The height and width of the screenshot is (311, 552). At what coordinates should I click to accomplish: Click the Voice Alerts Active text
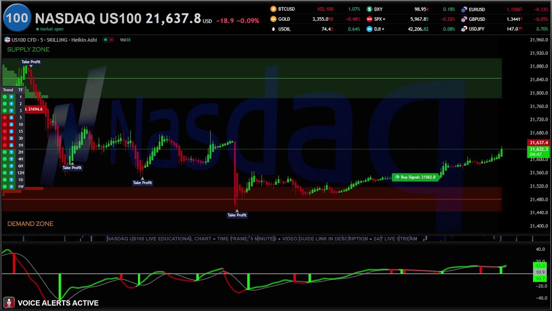point(58,303)
